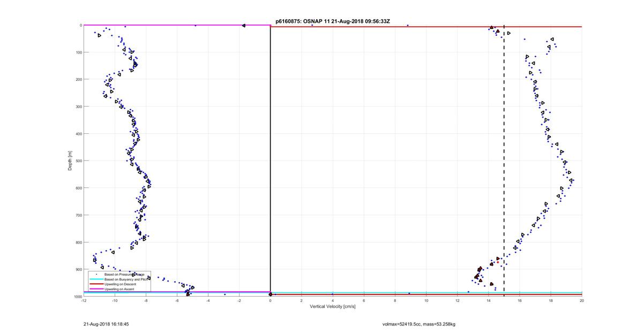643x333 pixels.
Task: Click the x-axis tick label '20'
Action: pyautogui.click(x=582, y=301)
